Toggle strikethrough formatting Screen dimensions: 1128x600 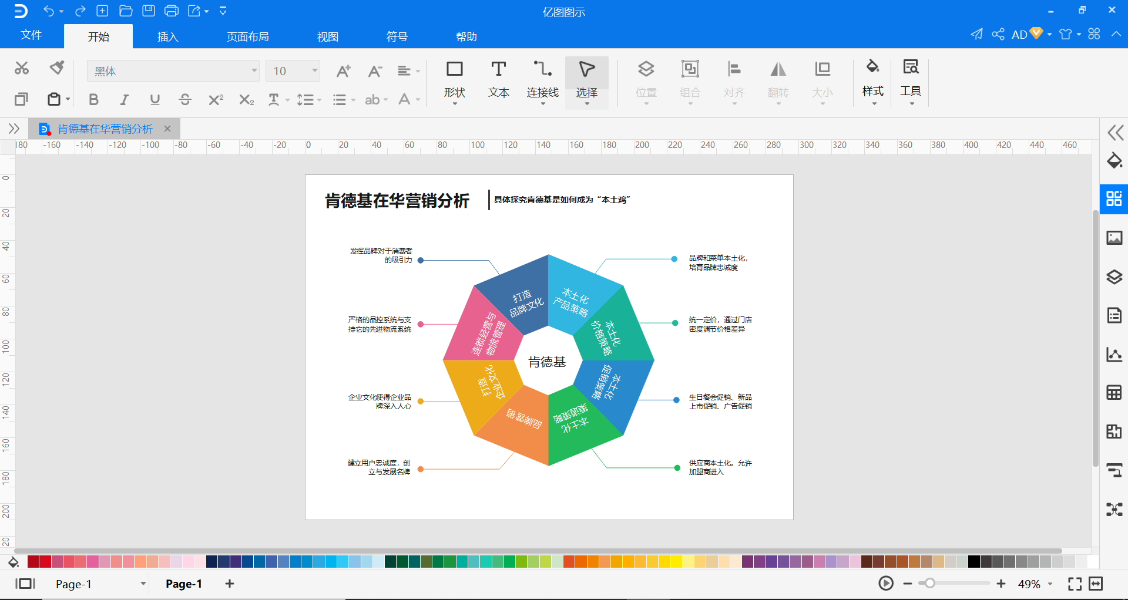coord(185,100)
